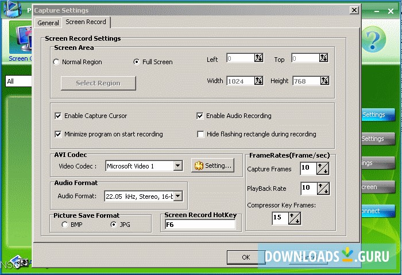Confirm settings with the OK button

[246, 257]
